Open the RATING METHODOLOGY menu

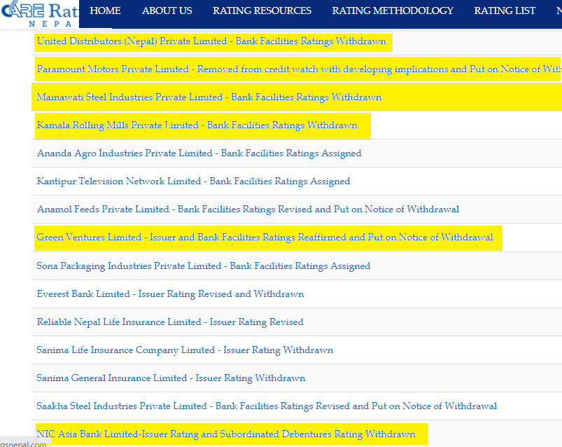393,11
